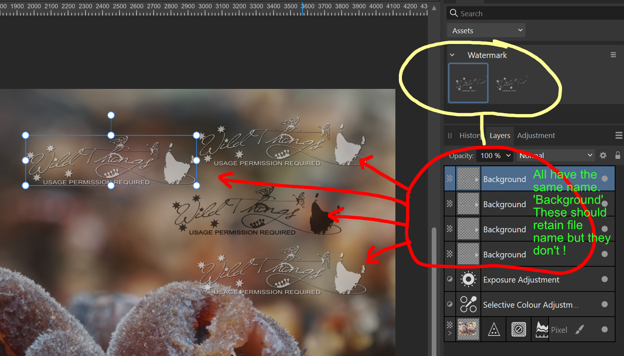Switch to the Layers tab
Viewport: 624px width, 356px height.
[500, 136]
